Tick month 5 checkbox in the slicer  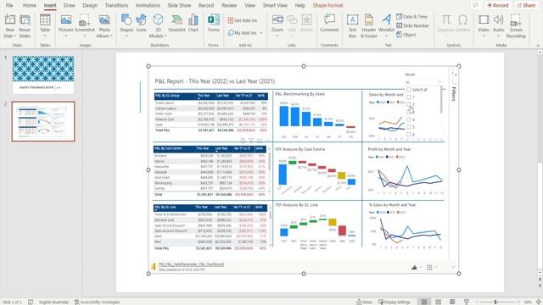409,127
